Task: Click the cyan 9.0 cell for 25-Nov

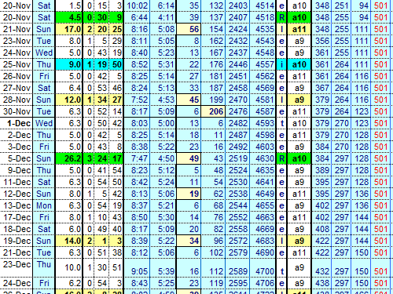Action: coord(68,64)
